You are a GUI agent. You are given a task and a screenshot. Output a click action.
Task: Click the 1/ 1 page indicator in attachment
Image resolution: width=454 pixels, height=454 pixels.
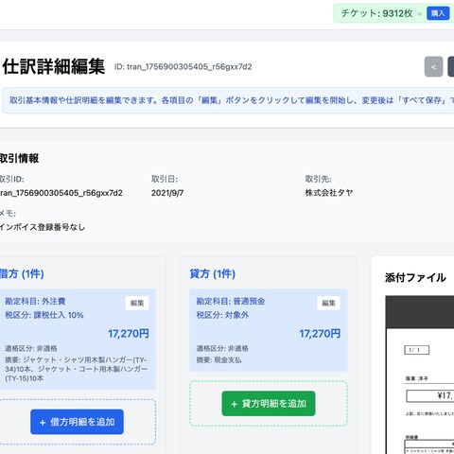click(x=416, y=350)
